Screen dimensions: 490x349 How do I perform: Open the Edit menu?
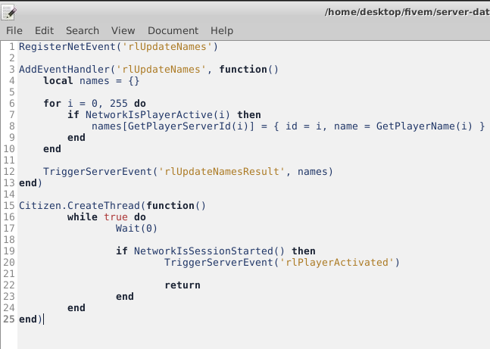(x=44, y=30)
